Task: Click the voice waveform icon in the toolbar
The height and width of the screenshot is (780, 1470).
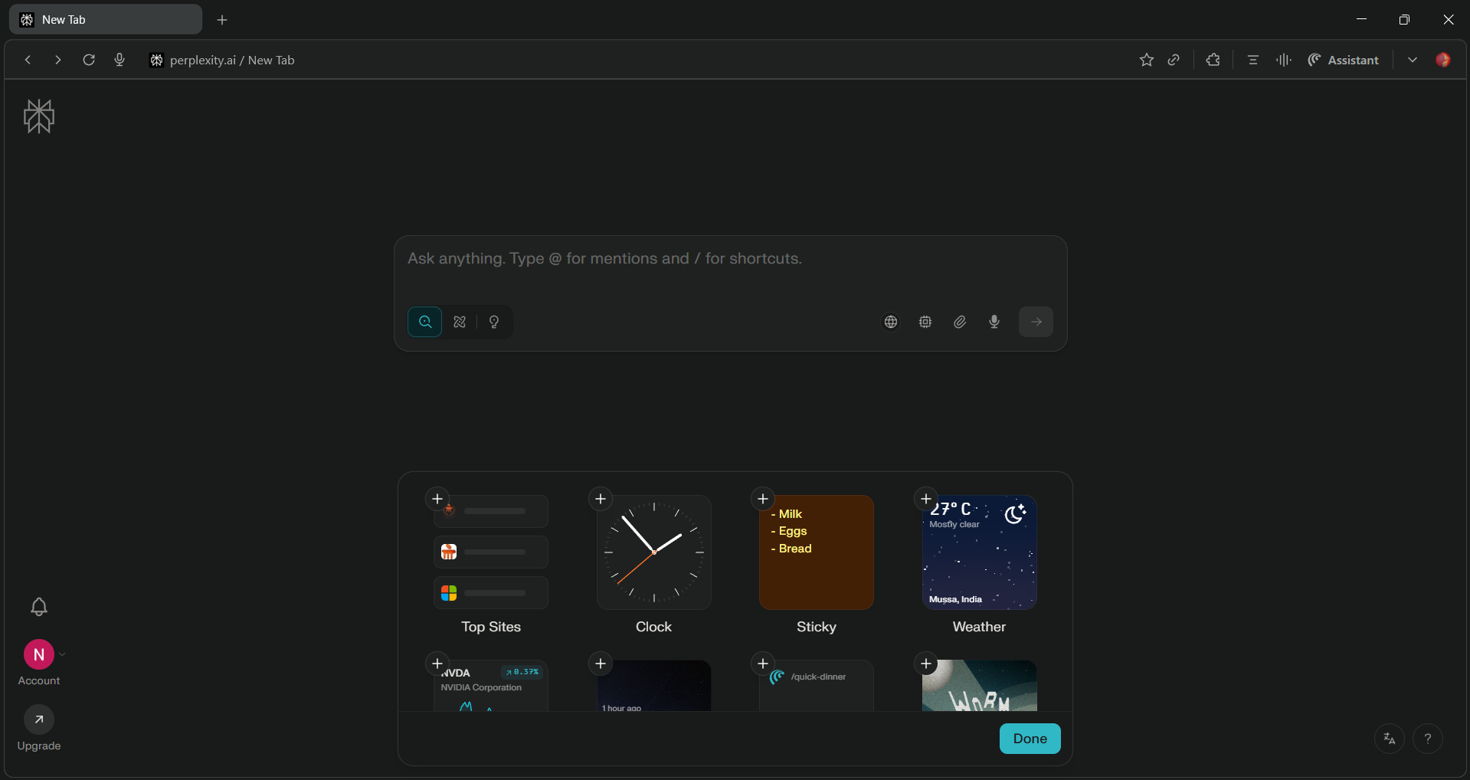Action: (1283, 60)
